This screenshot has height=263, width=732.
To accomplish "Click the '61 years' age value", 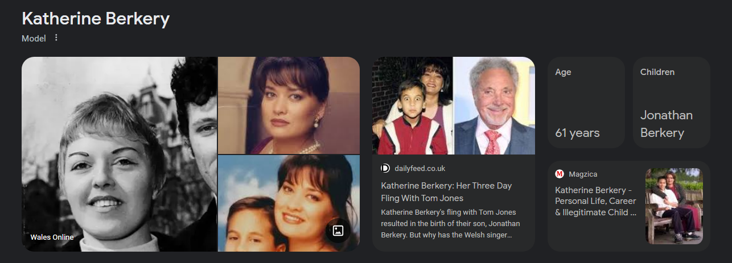I will [577, 133].
